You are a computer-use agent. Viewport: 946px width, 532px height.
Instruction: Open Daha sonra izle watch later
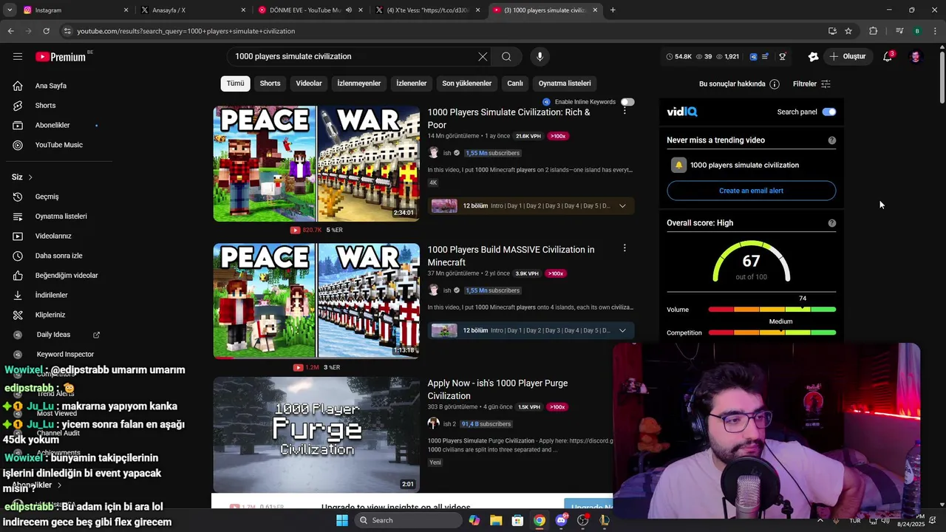58,256
